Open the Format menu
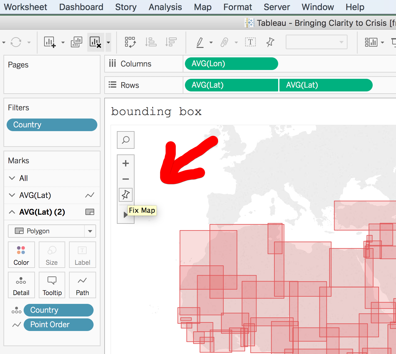 [x=238, y=7]
